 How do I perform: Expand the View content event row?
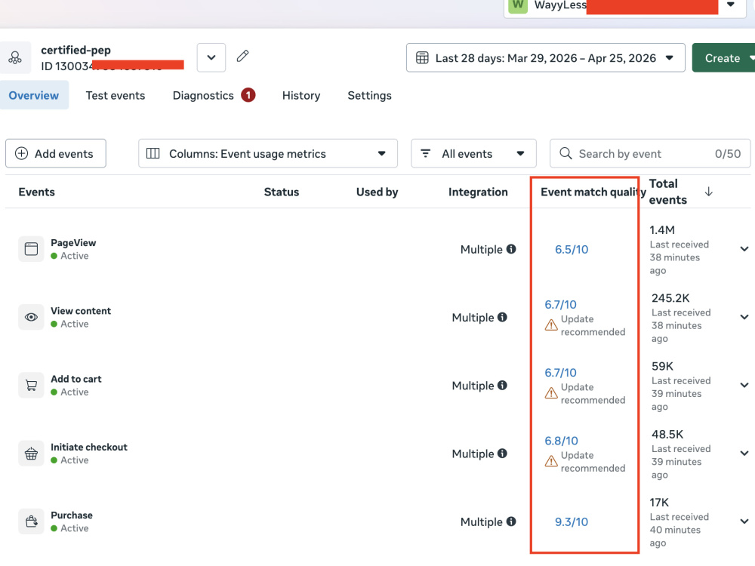[744, 317]
